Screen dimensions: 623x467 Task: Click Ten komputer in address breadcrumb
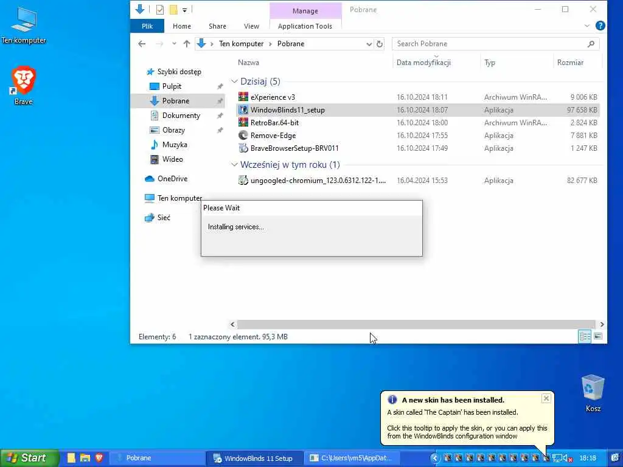(241, 44)
